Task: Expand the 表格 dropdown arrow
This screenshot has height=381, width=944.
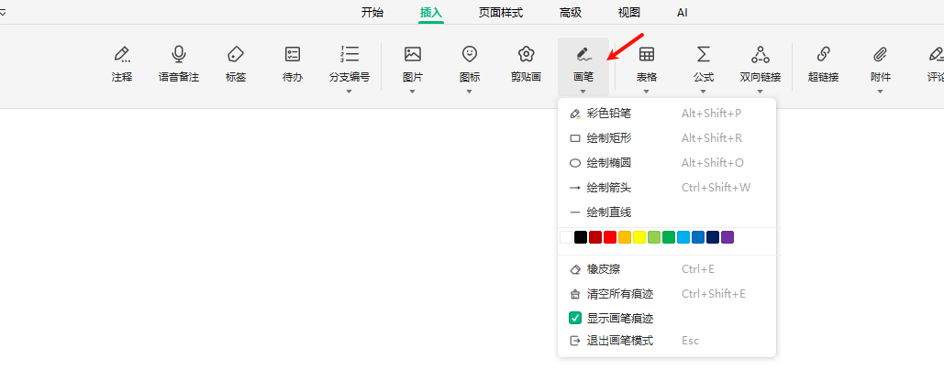Action: (646, 92)
